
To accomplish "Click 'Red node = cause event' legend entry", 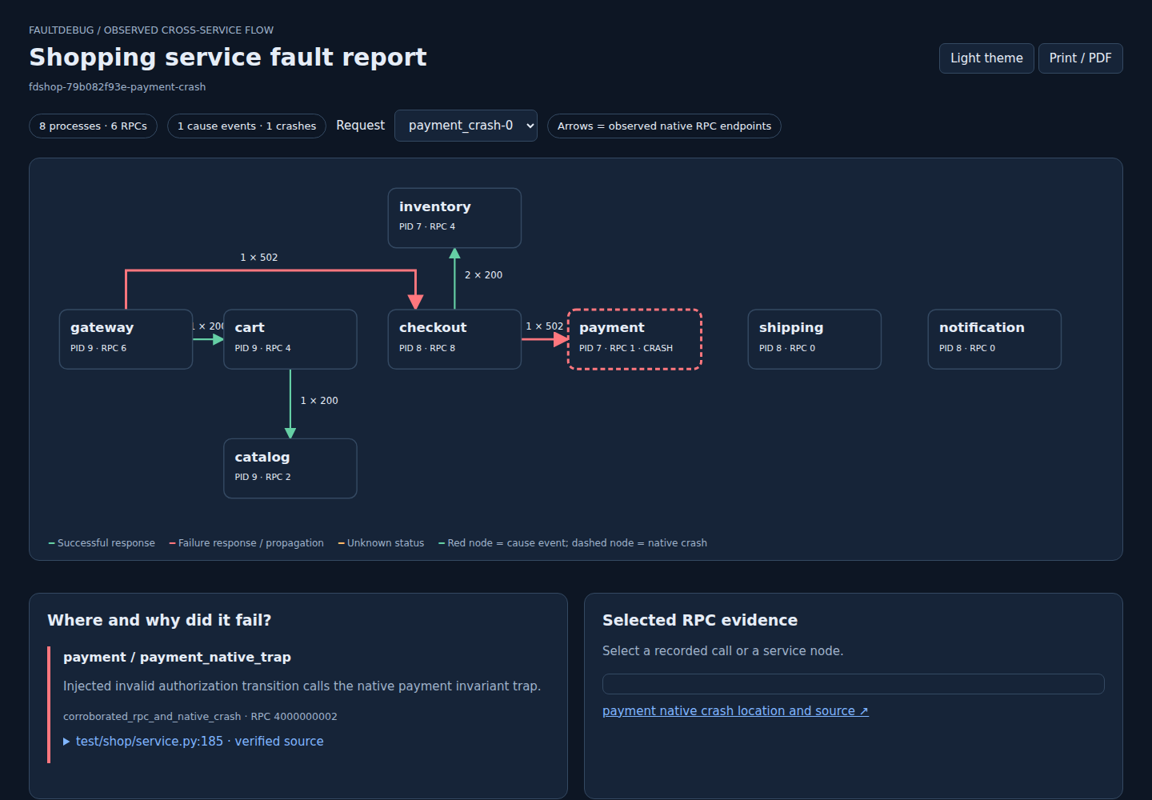I will tap(573, 543).
